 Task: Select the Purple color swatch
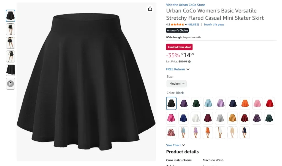tap(183, 104)
